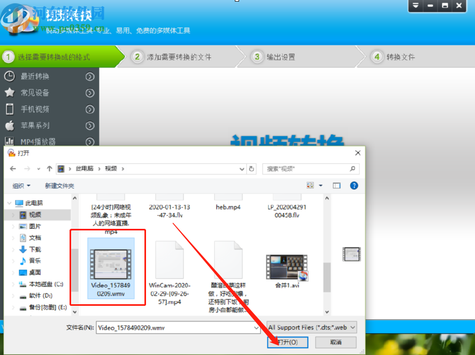Refresh the folder view
The height and width of the screenshot is (355, 475).
click(251, 169)
